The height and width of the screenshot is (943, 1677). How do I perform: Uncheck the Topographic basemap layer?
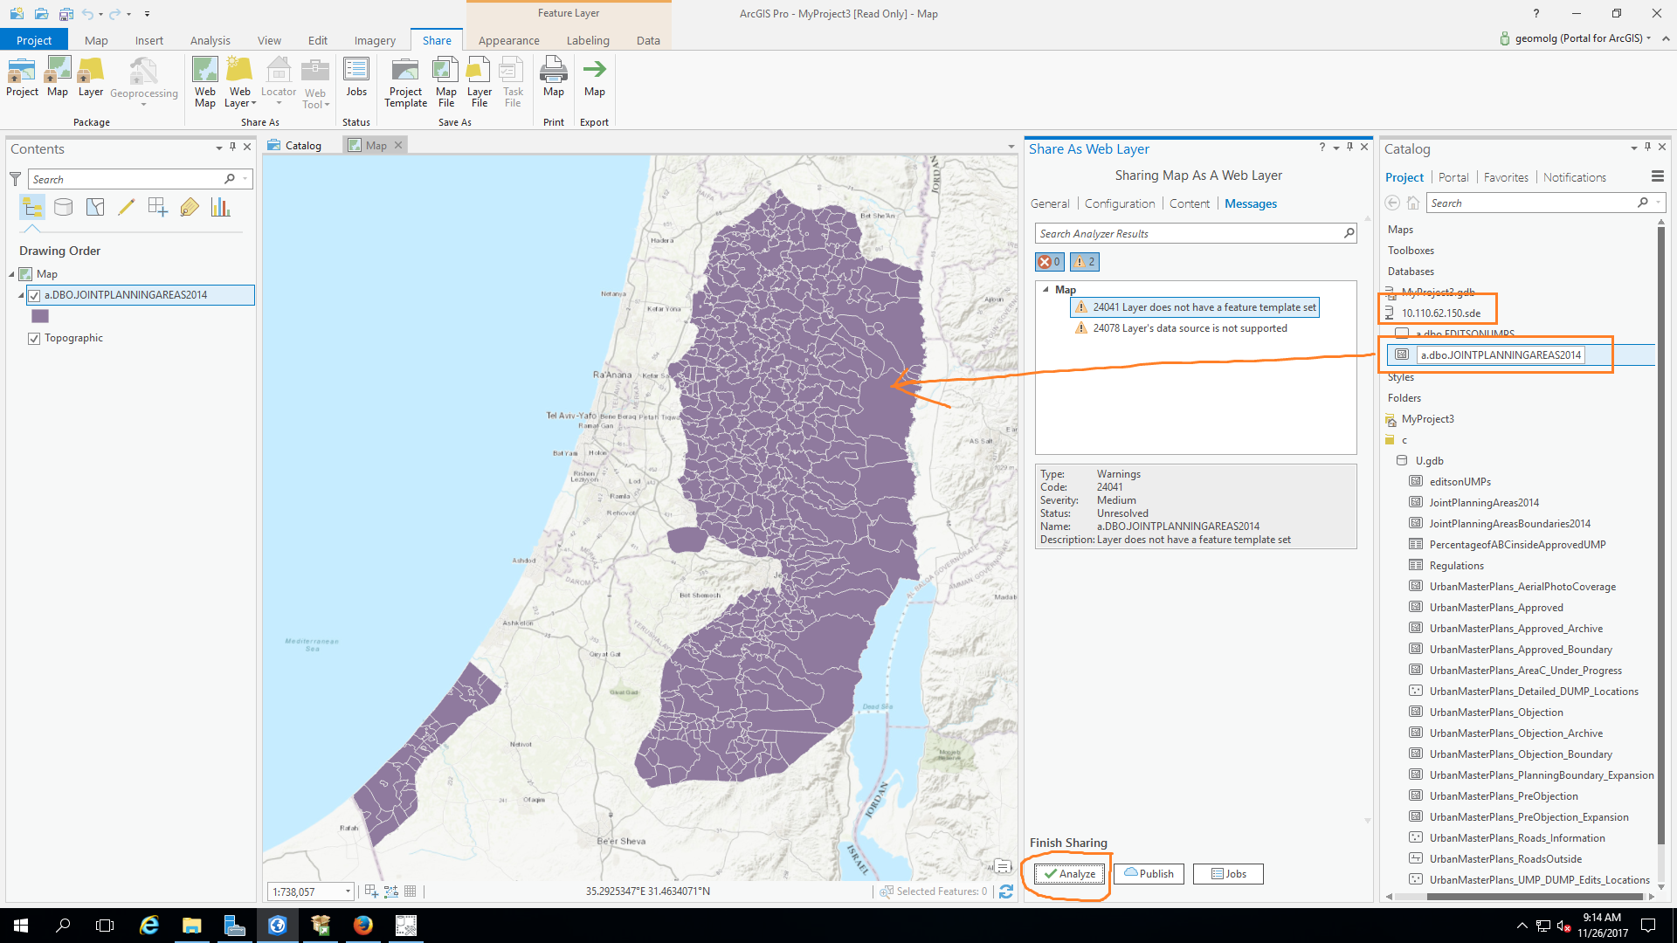(x=34, y=339)
